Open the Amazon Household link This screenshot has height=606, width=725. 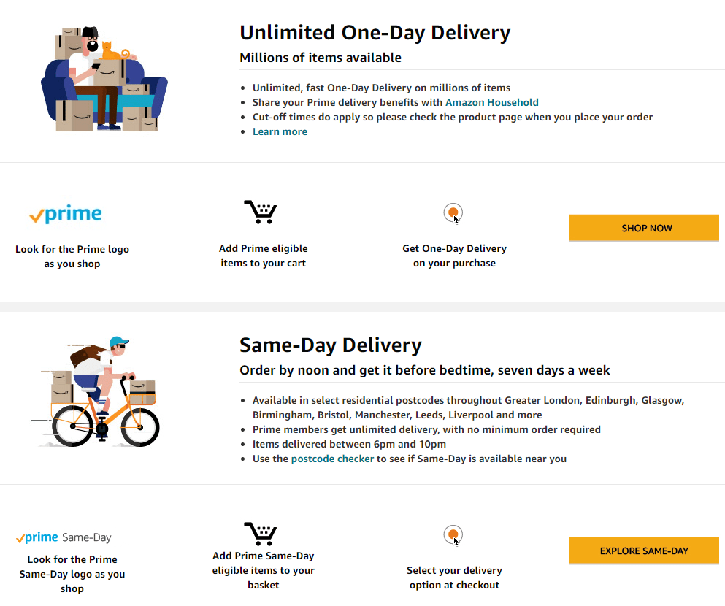pyautogui.click(x=491, y=102)
